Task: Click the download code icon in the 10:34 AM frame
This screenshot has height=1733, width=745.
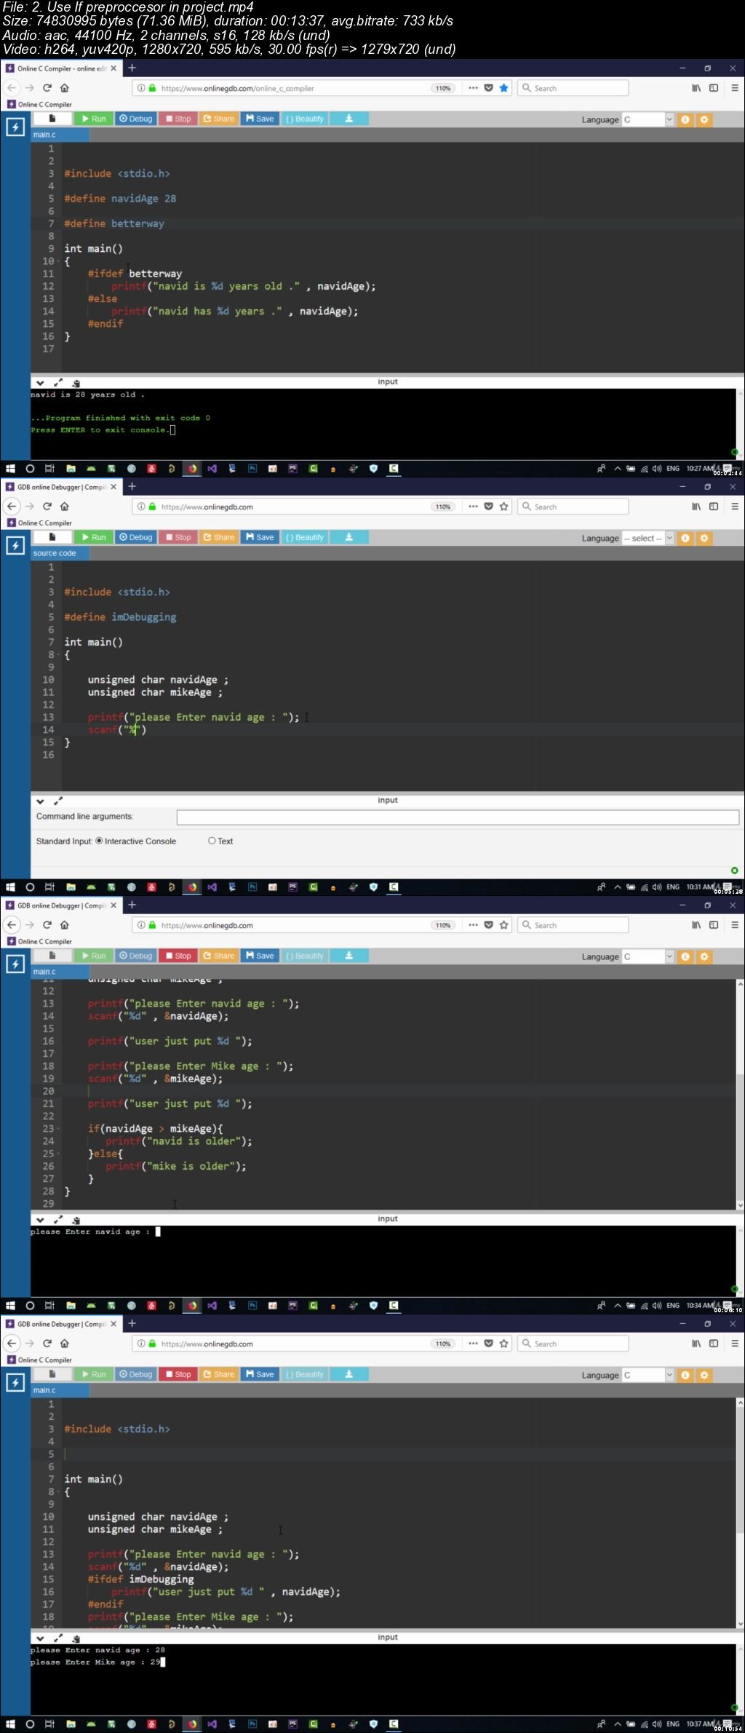Action: pyautogui.click(x=349, y=956)
